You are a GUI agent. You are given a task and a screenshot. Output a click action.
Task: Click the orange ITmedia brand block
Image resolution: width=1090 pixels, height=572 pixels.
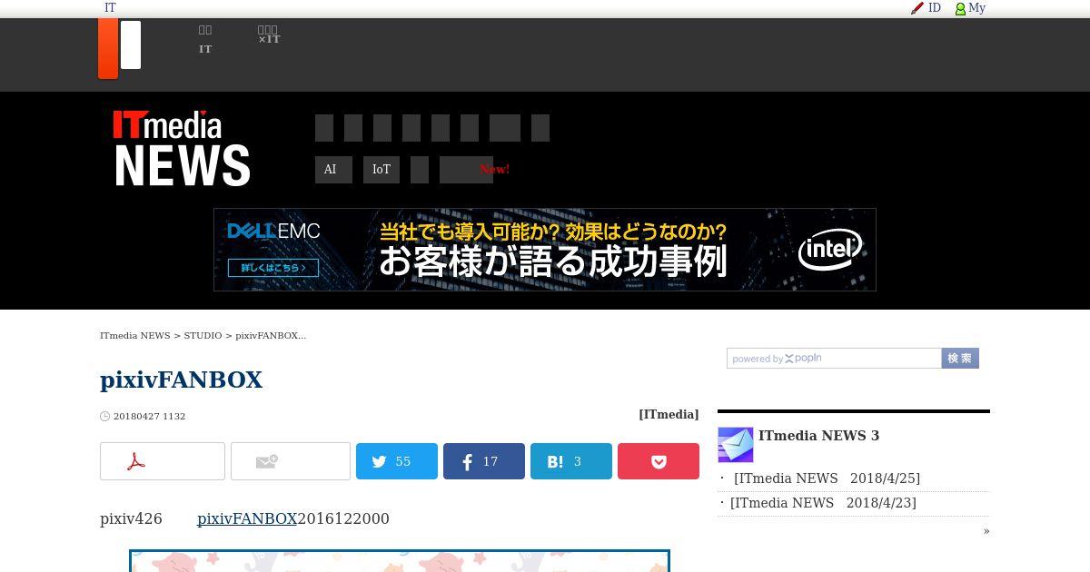click(x=108, y=49)
